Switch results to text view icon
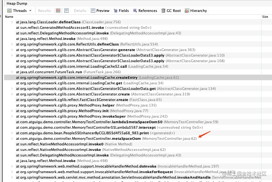Viewport: 272px width, 182px height. [66, 11]
